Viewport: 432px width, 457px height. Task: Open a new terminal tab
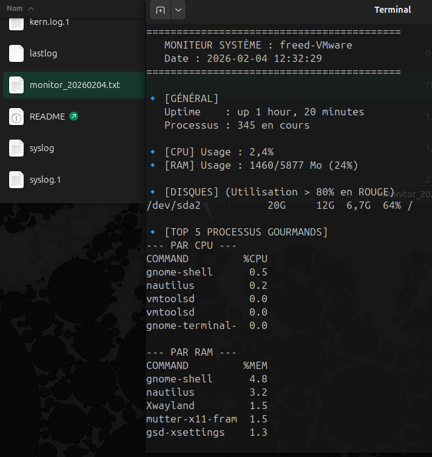pos(160,10)
